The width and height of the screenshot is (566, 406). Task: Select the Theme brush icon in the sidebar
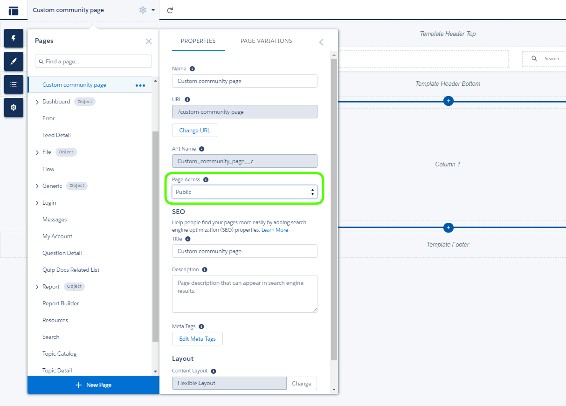tap(14, 61)
